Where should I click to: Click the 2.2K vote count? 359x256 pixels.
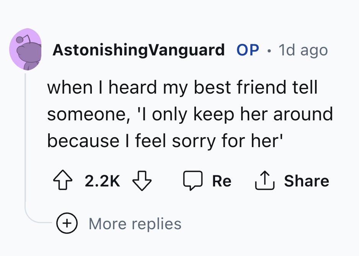(x=102, y=181)
